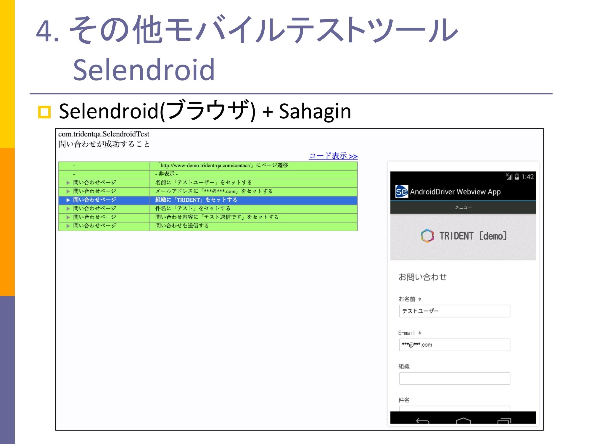Expand the row setting mail address
The height and width of the screenshot is (444, 592).
pyautogui.click(x=68, y=191)
